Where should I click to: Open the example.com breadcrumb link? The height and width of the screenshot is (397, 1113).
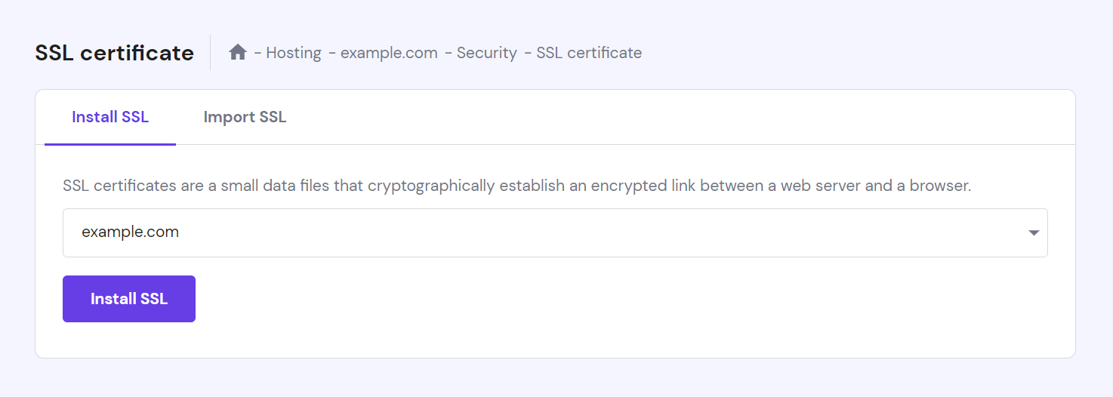tap(389, 53)
